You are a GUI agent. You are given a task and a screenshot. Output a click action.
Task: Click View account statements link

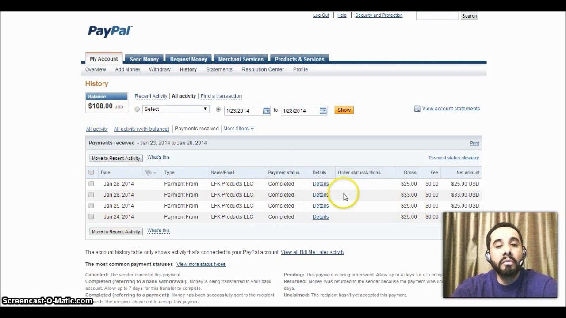tap(451, 109)
